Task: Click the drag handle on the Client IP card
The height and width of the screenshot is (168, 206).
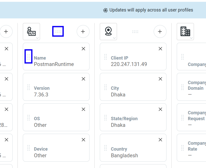Action: pos(105,57)
